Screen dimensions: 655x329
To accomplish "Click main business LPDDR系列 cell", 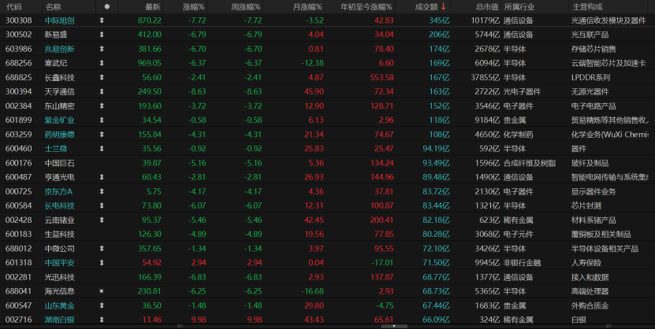I will tap(590, 78).
